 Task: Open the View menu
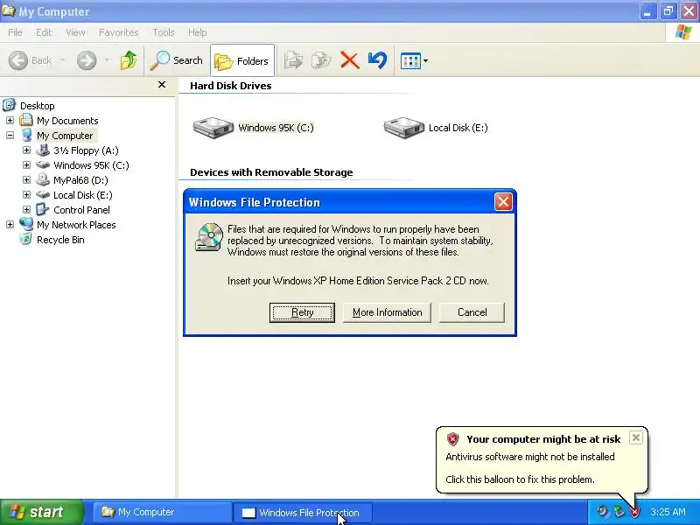point(75,32)
